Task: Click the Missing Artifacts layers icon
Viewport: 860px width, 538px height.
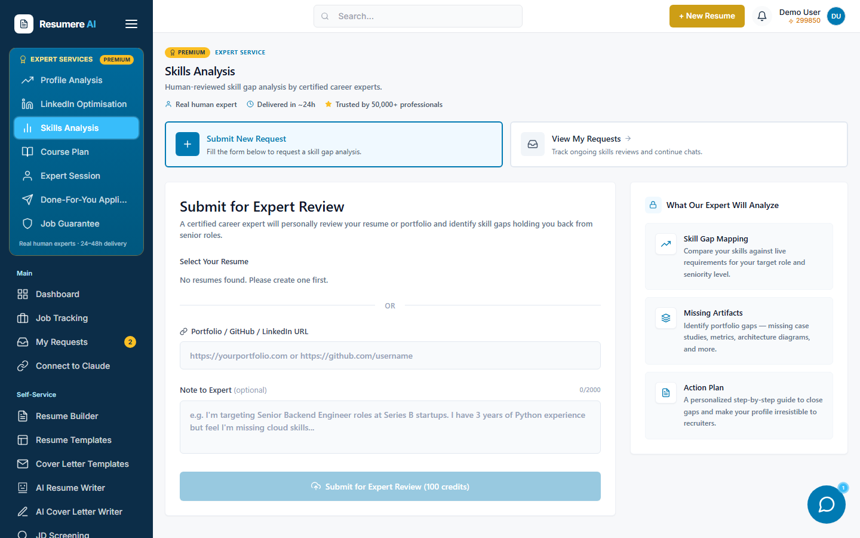Action: [x=666, y=318]
